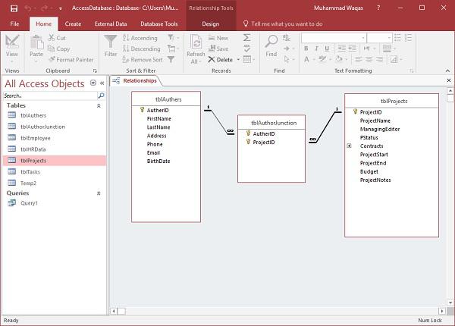Image resolution: width=455 pixels, height=326 pixels.
Task: Collapse the navigation pane with double chevron
Action: pyautogui.click(x=102, y=83)
